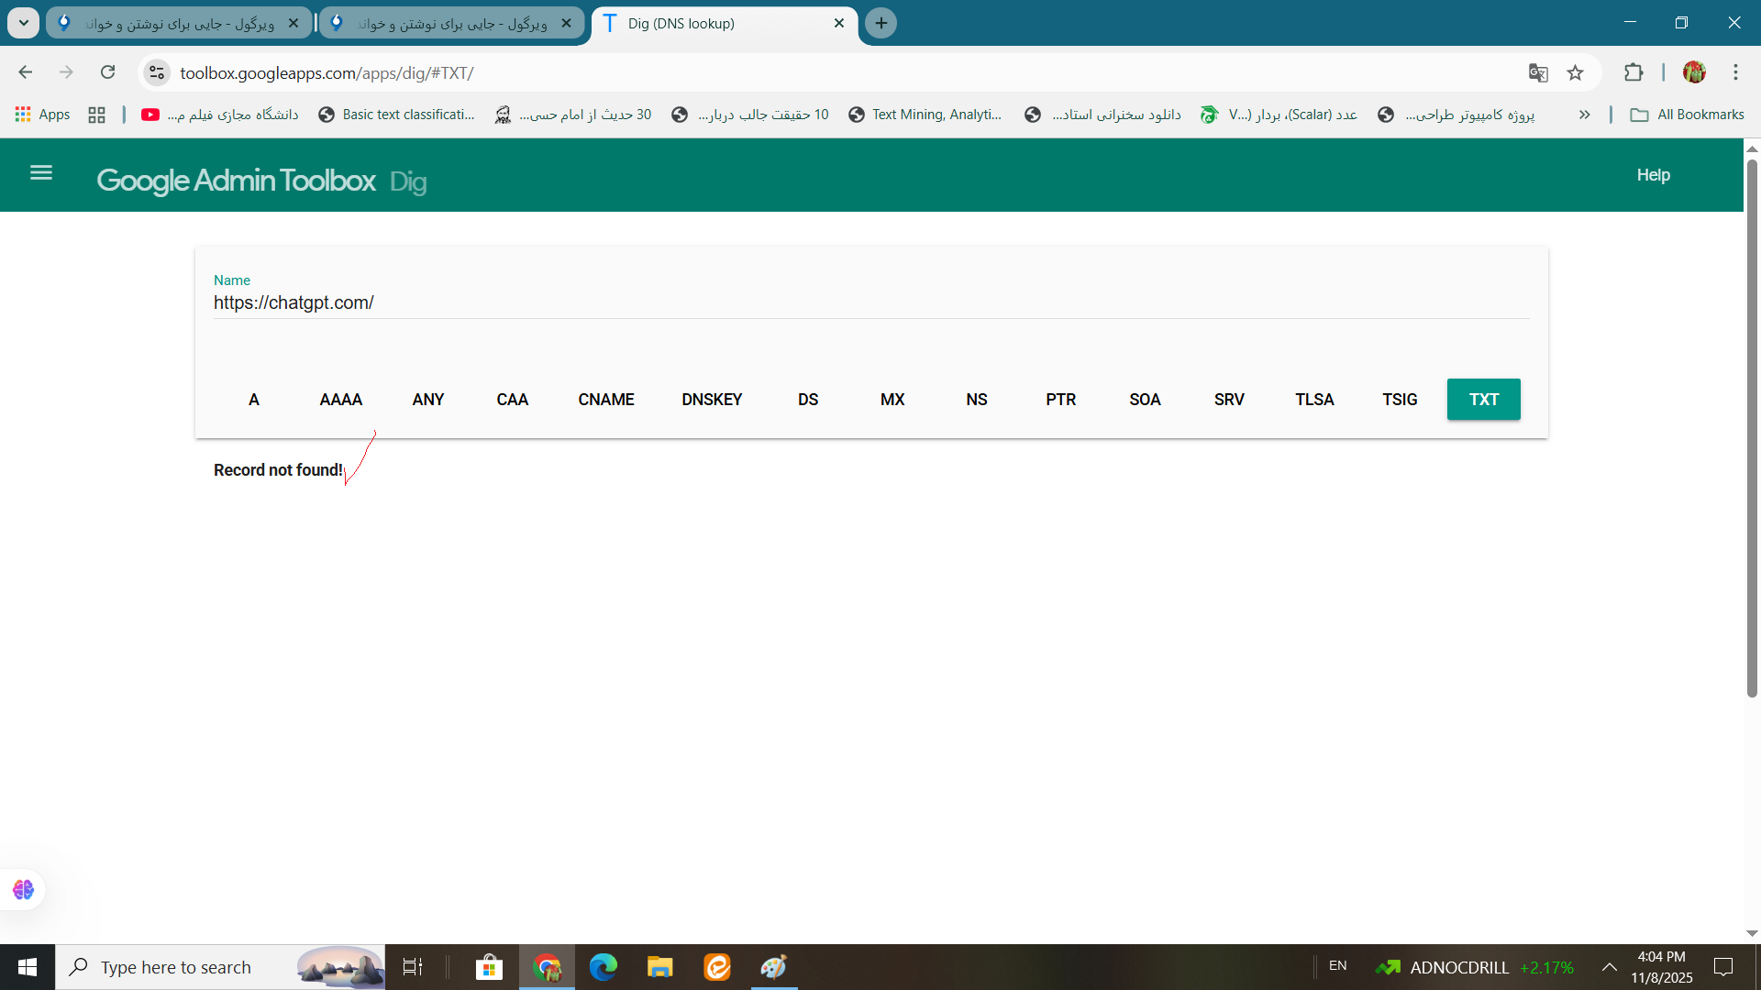Expand the hidden bookmarks chevron

coord(1584,115)
